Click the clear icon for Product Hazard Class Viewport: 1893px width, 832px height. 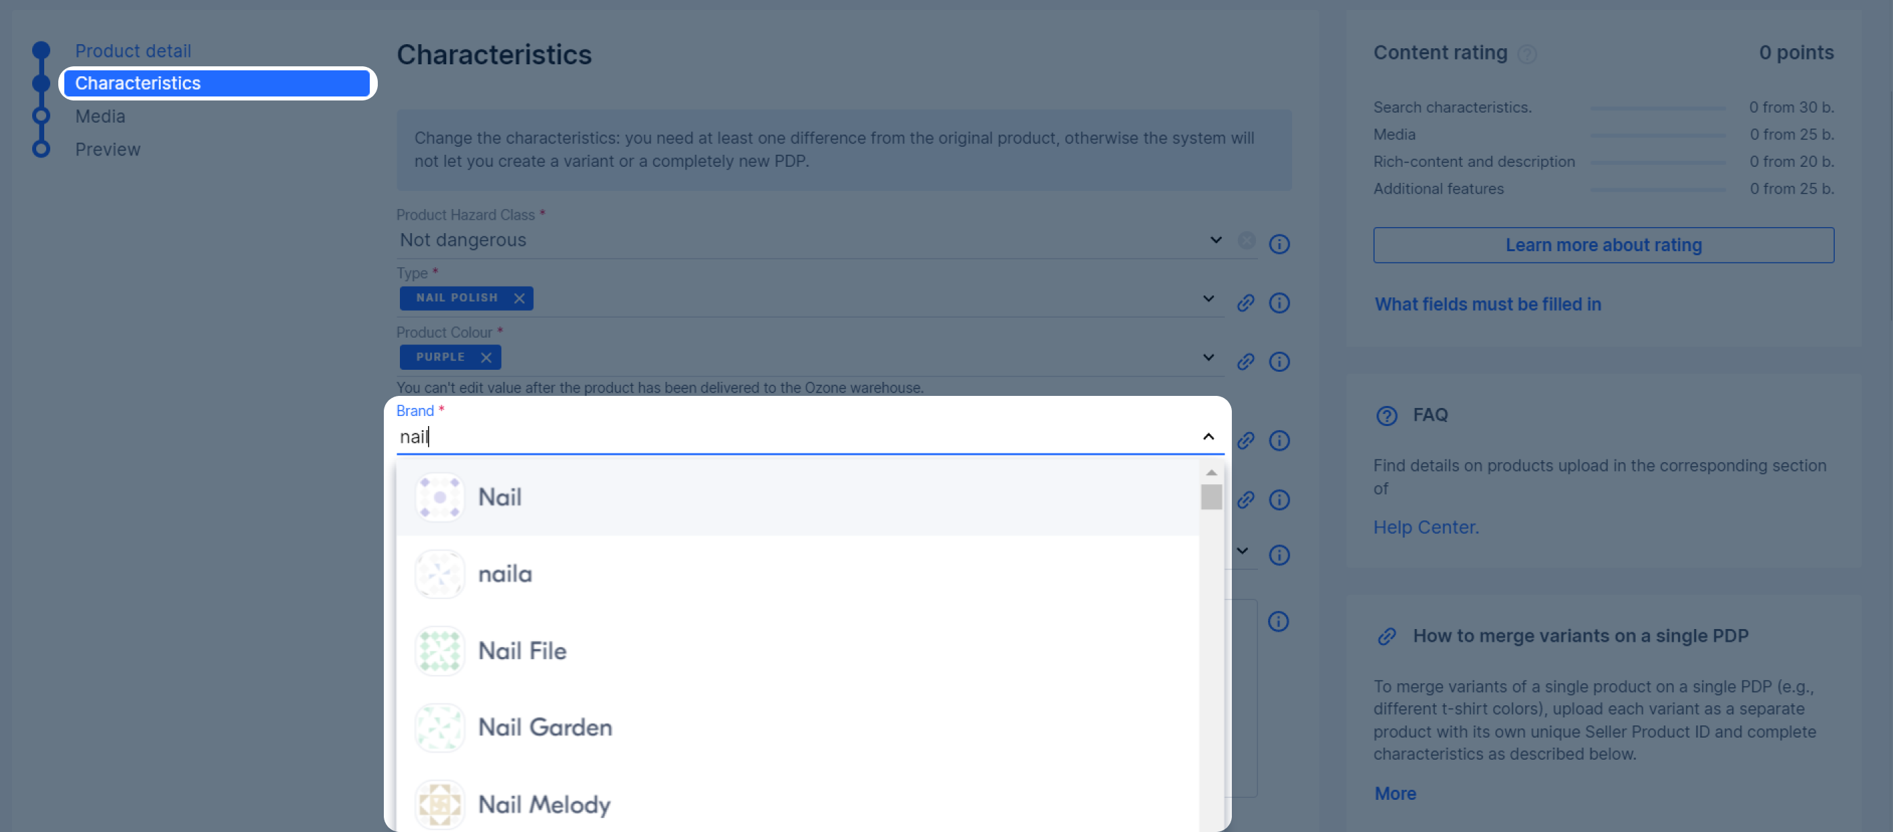(1247, 240)
